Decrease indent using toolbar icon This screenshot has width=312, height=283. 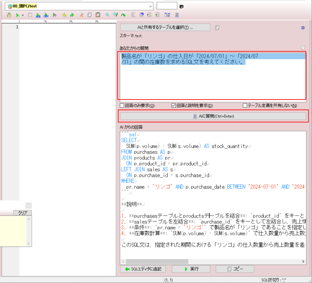click(157, 15)
